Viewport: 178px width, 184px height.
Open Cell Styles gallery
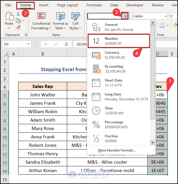tap(75, 21)
